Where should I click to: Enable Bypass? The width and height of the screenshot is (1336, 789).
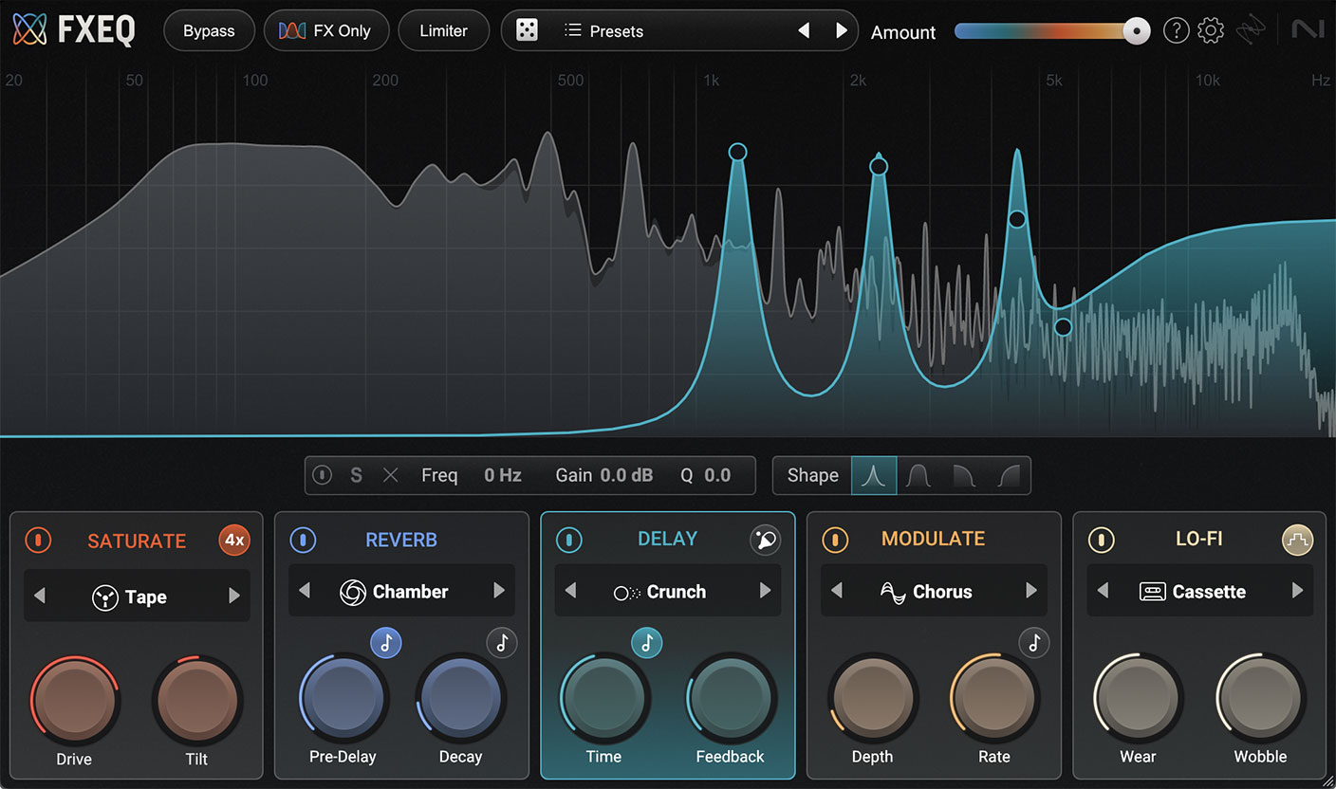pos(209,31)
